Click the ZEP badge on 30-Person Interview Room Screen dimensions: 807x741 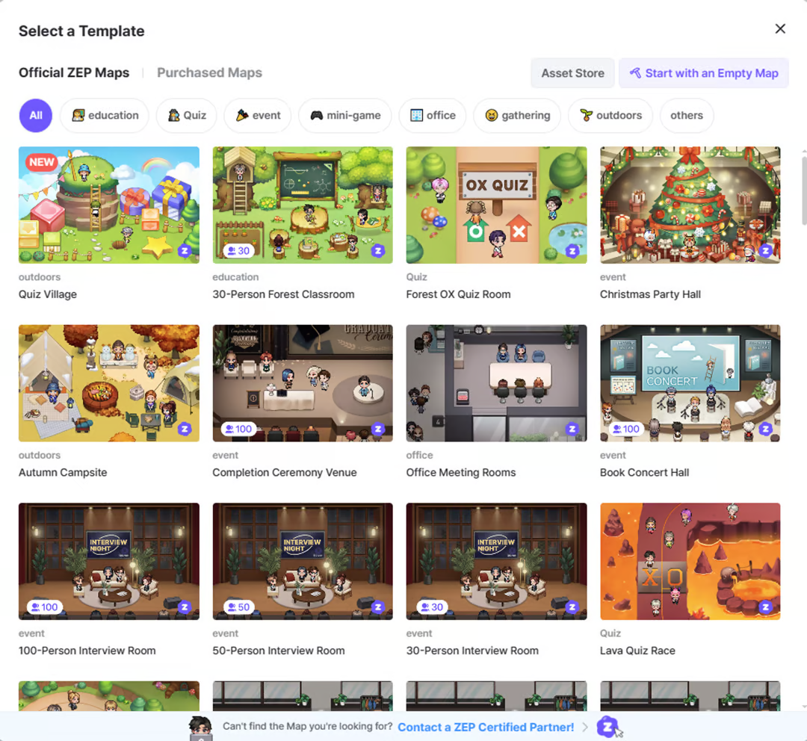(572, 607)
